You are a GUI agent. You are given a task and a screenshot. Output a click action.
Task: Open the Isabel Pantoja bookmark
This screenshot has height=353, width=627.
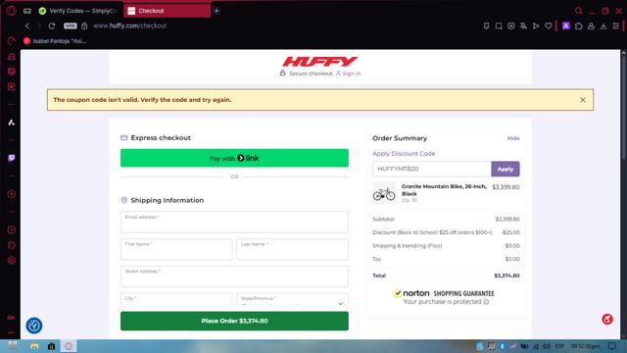[55, 41]
